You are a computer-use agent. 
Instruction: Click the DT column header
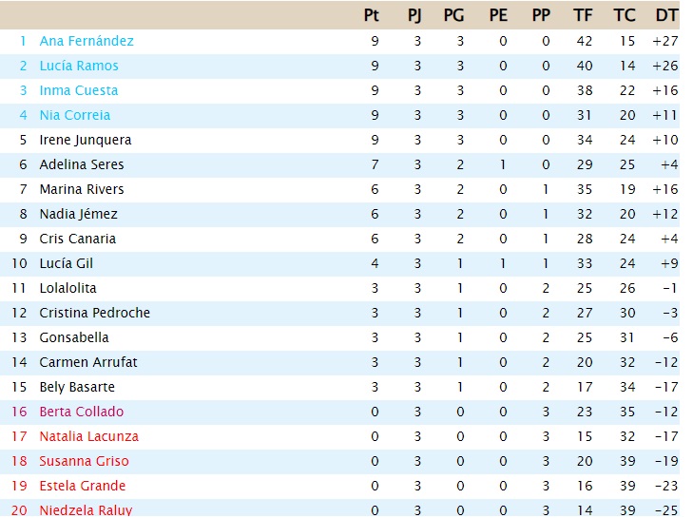(666, 15)
